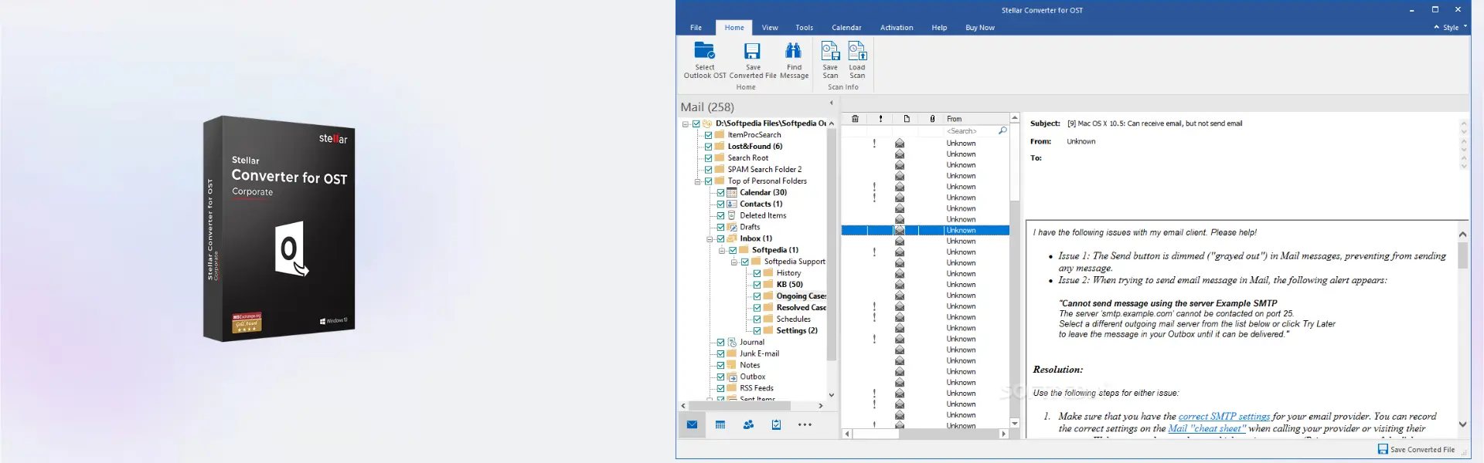Collapse the Softpedia Support tree node

coord(734,262)
